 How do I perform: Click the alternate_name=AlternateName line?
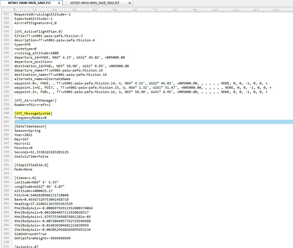pos(42,79)
